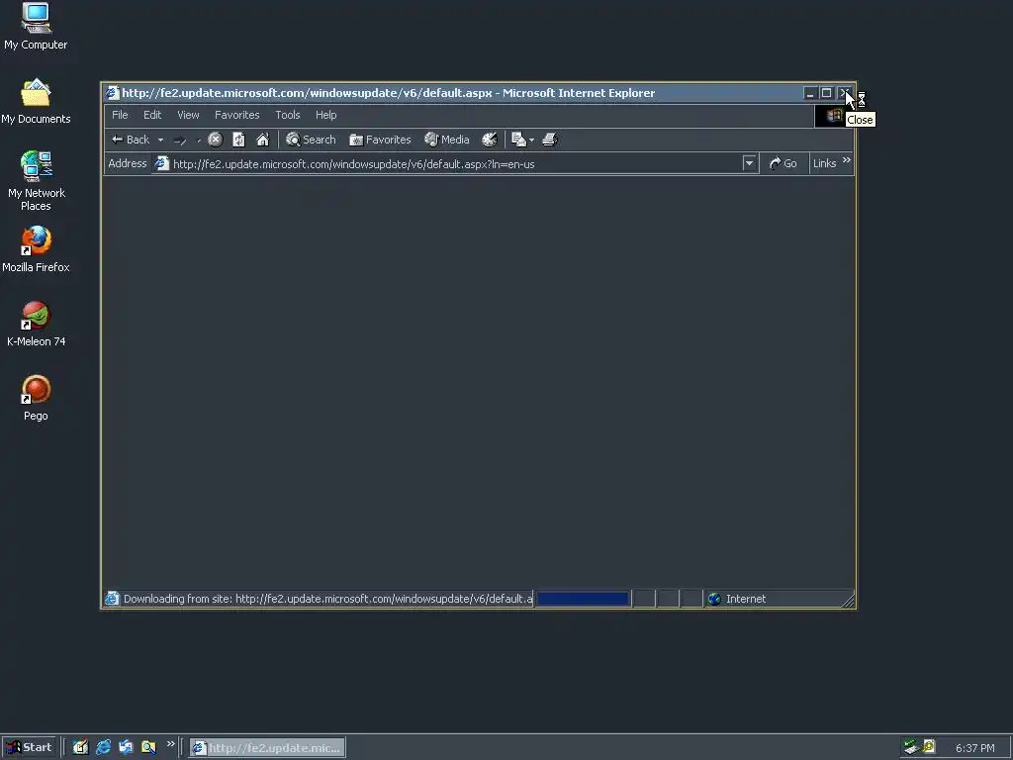Click the Windows flag throbber logo

pos(834,116)
